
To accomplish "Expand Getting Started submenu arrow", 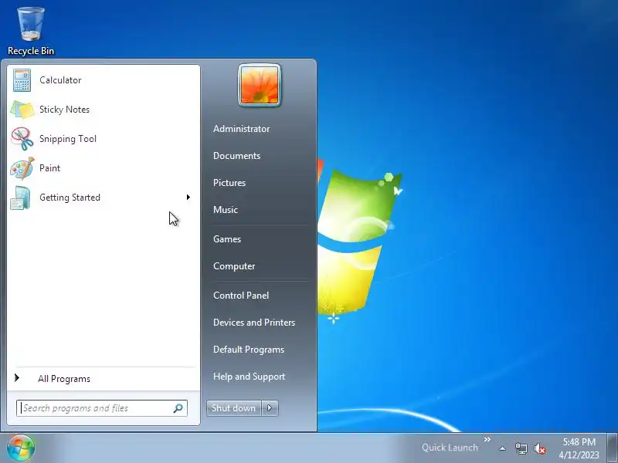I will coord(188,198).
